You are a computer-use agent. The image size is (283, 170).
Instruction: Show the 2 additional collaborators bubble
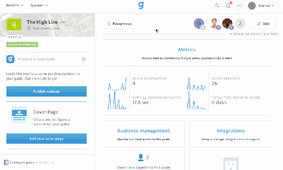click(x=240, y=23)
